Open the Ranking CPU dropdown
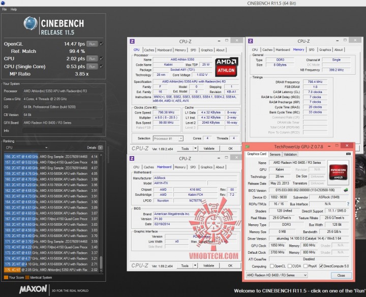The image size is (366, 297). (x=26, y=147)
